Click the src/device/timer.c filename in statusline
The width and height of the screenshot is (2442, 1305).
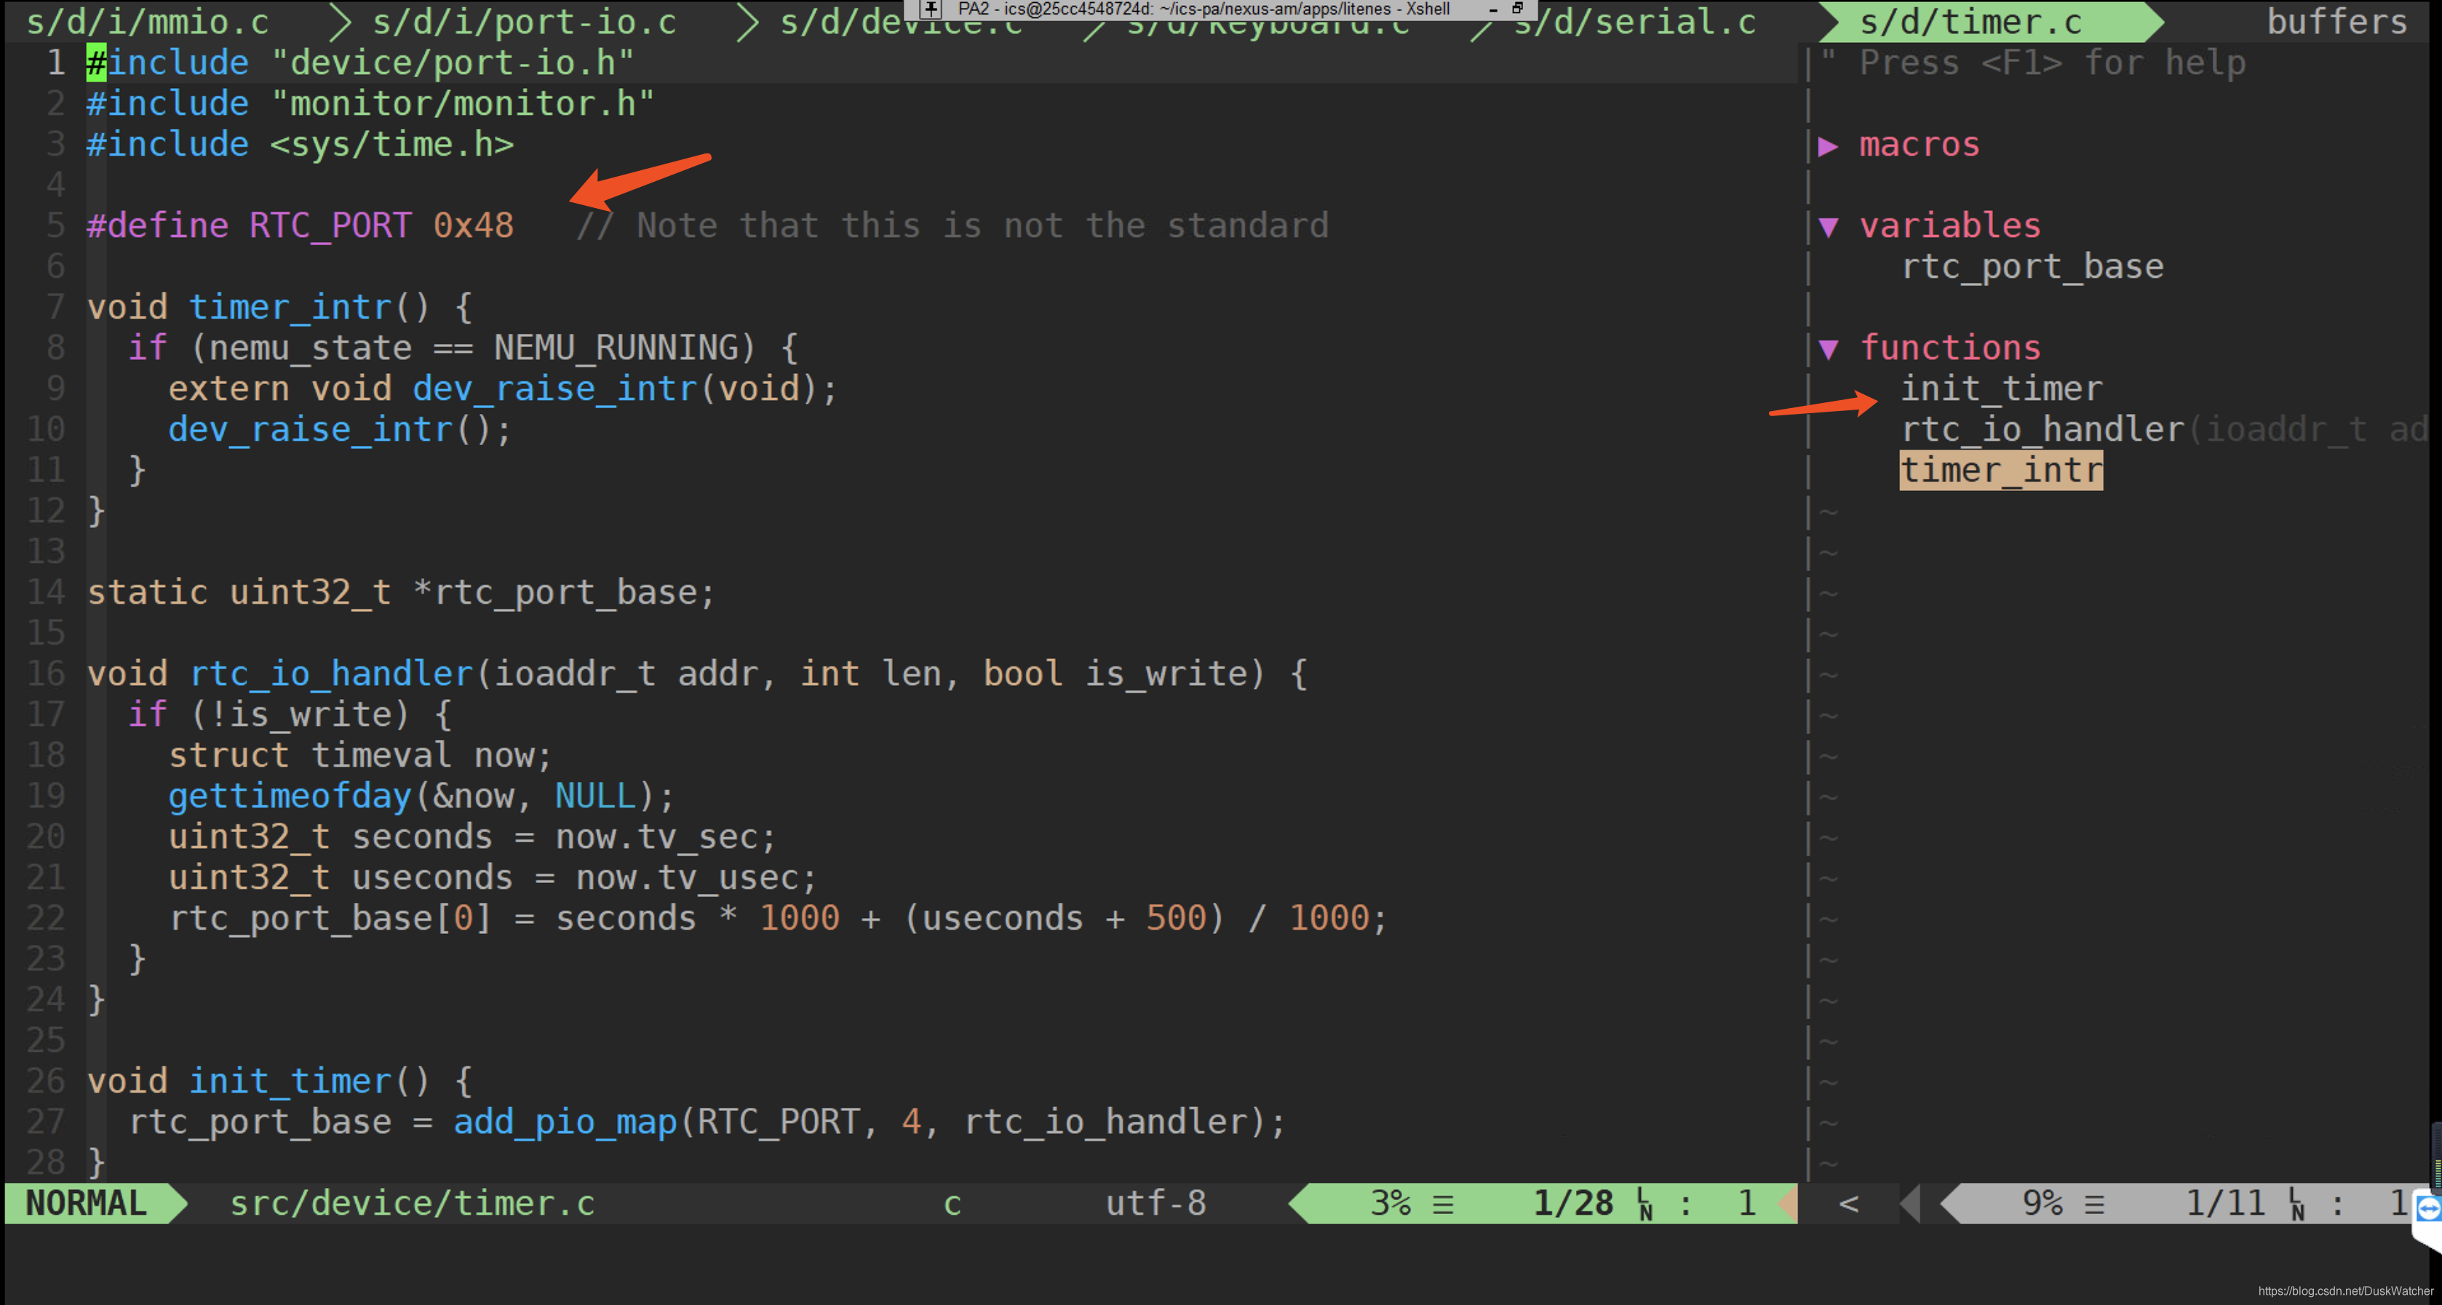(x=411, y=1202)
